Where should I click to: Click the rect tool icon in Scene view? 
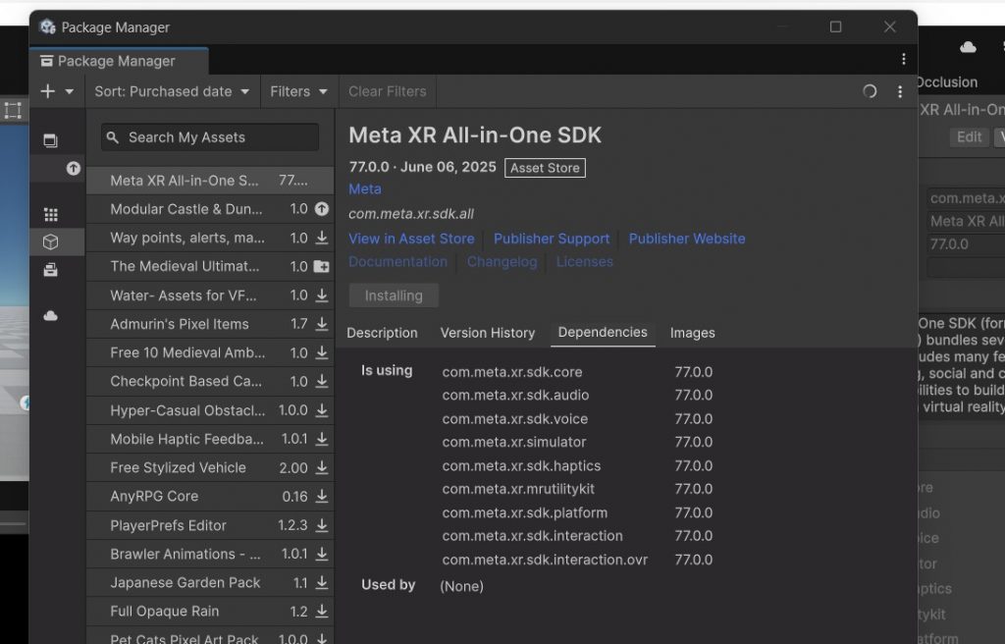pyautogui.click(x=13, y=110)
